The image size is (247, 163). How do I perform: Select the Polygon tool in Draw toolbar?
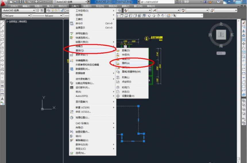pos(2,35)
